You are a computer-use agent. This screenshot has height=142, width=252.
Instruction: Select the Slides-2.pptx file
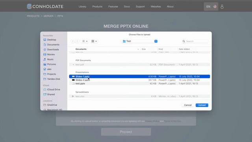(139, 80)
